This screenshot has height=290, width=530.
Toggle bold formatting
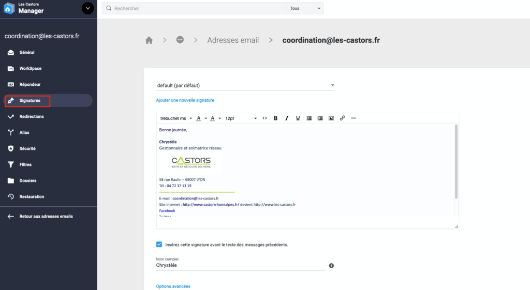pyautogui.click(x=275, y=118)
